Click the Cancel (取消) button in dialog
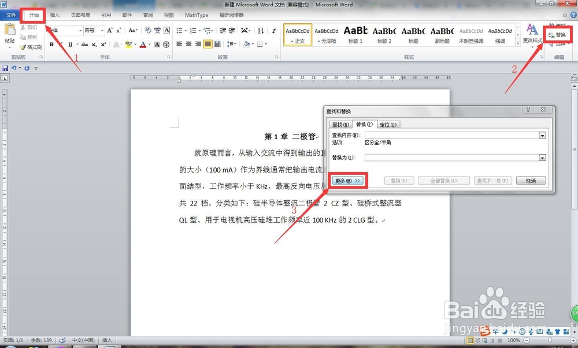Viewport: 578px width, 348px height. point(531,181)
